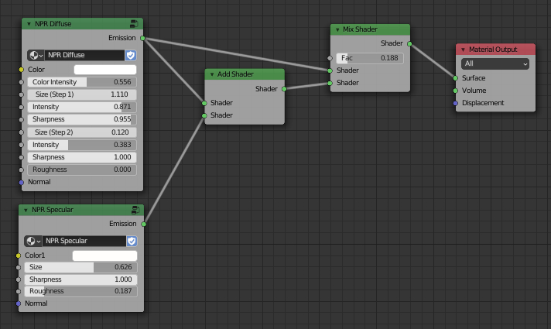Open the Color swatch in NPR Diffuse
Viewport: 551px width, 329px height.
click(x=104, y=70)
